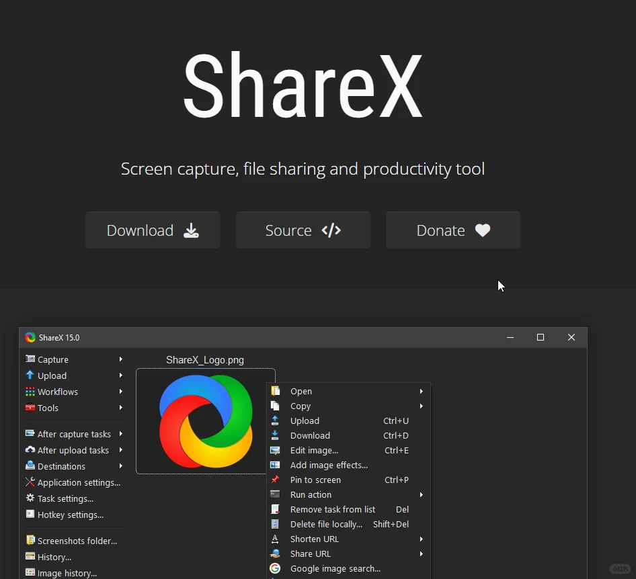Click the Download icon in context menu

click(x=275, y=435)
